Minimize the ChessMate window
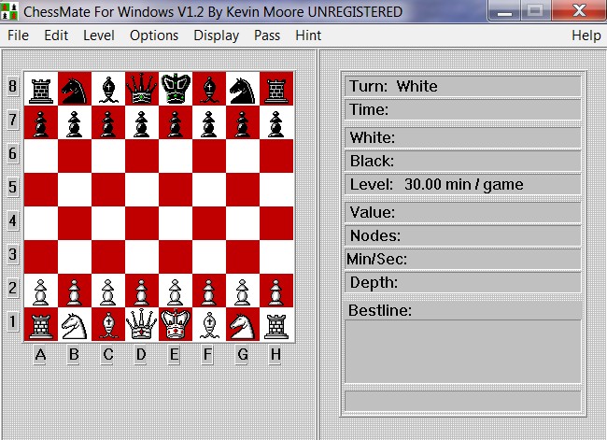This screenshot has width=607, height=440. (504, 10)
